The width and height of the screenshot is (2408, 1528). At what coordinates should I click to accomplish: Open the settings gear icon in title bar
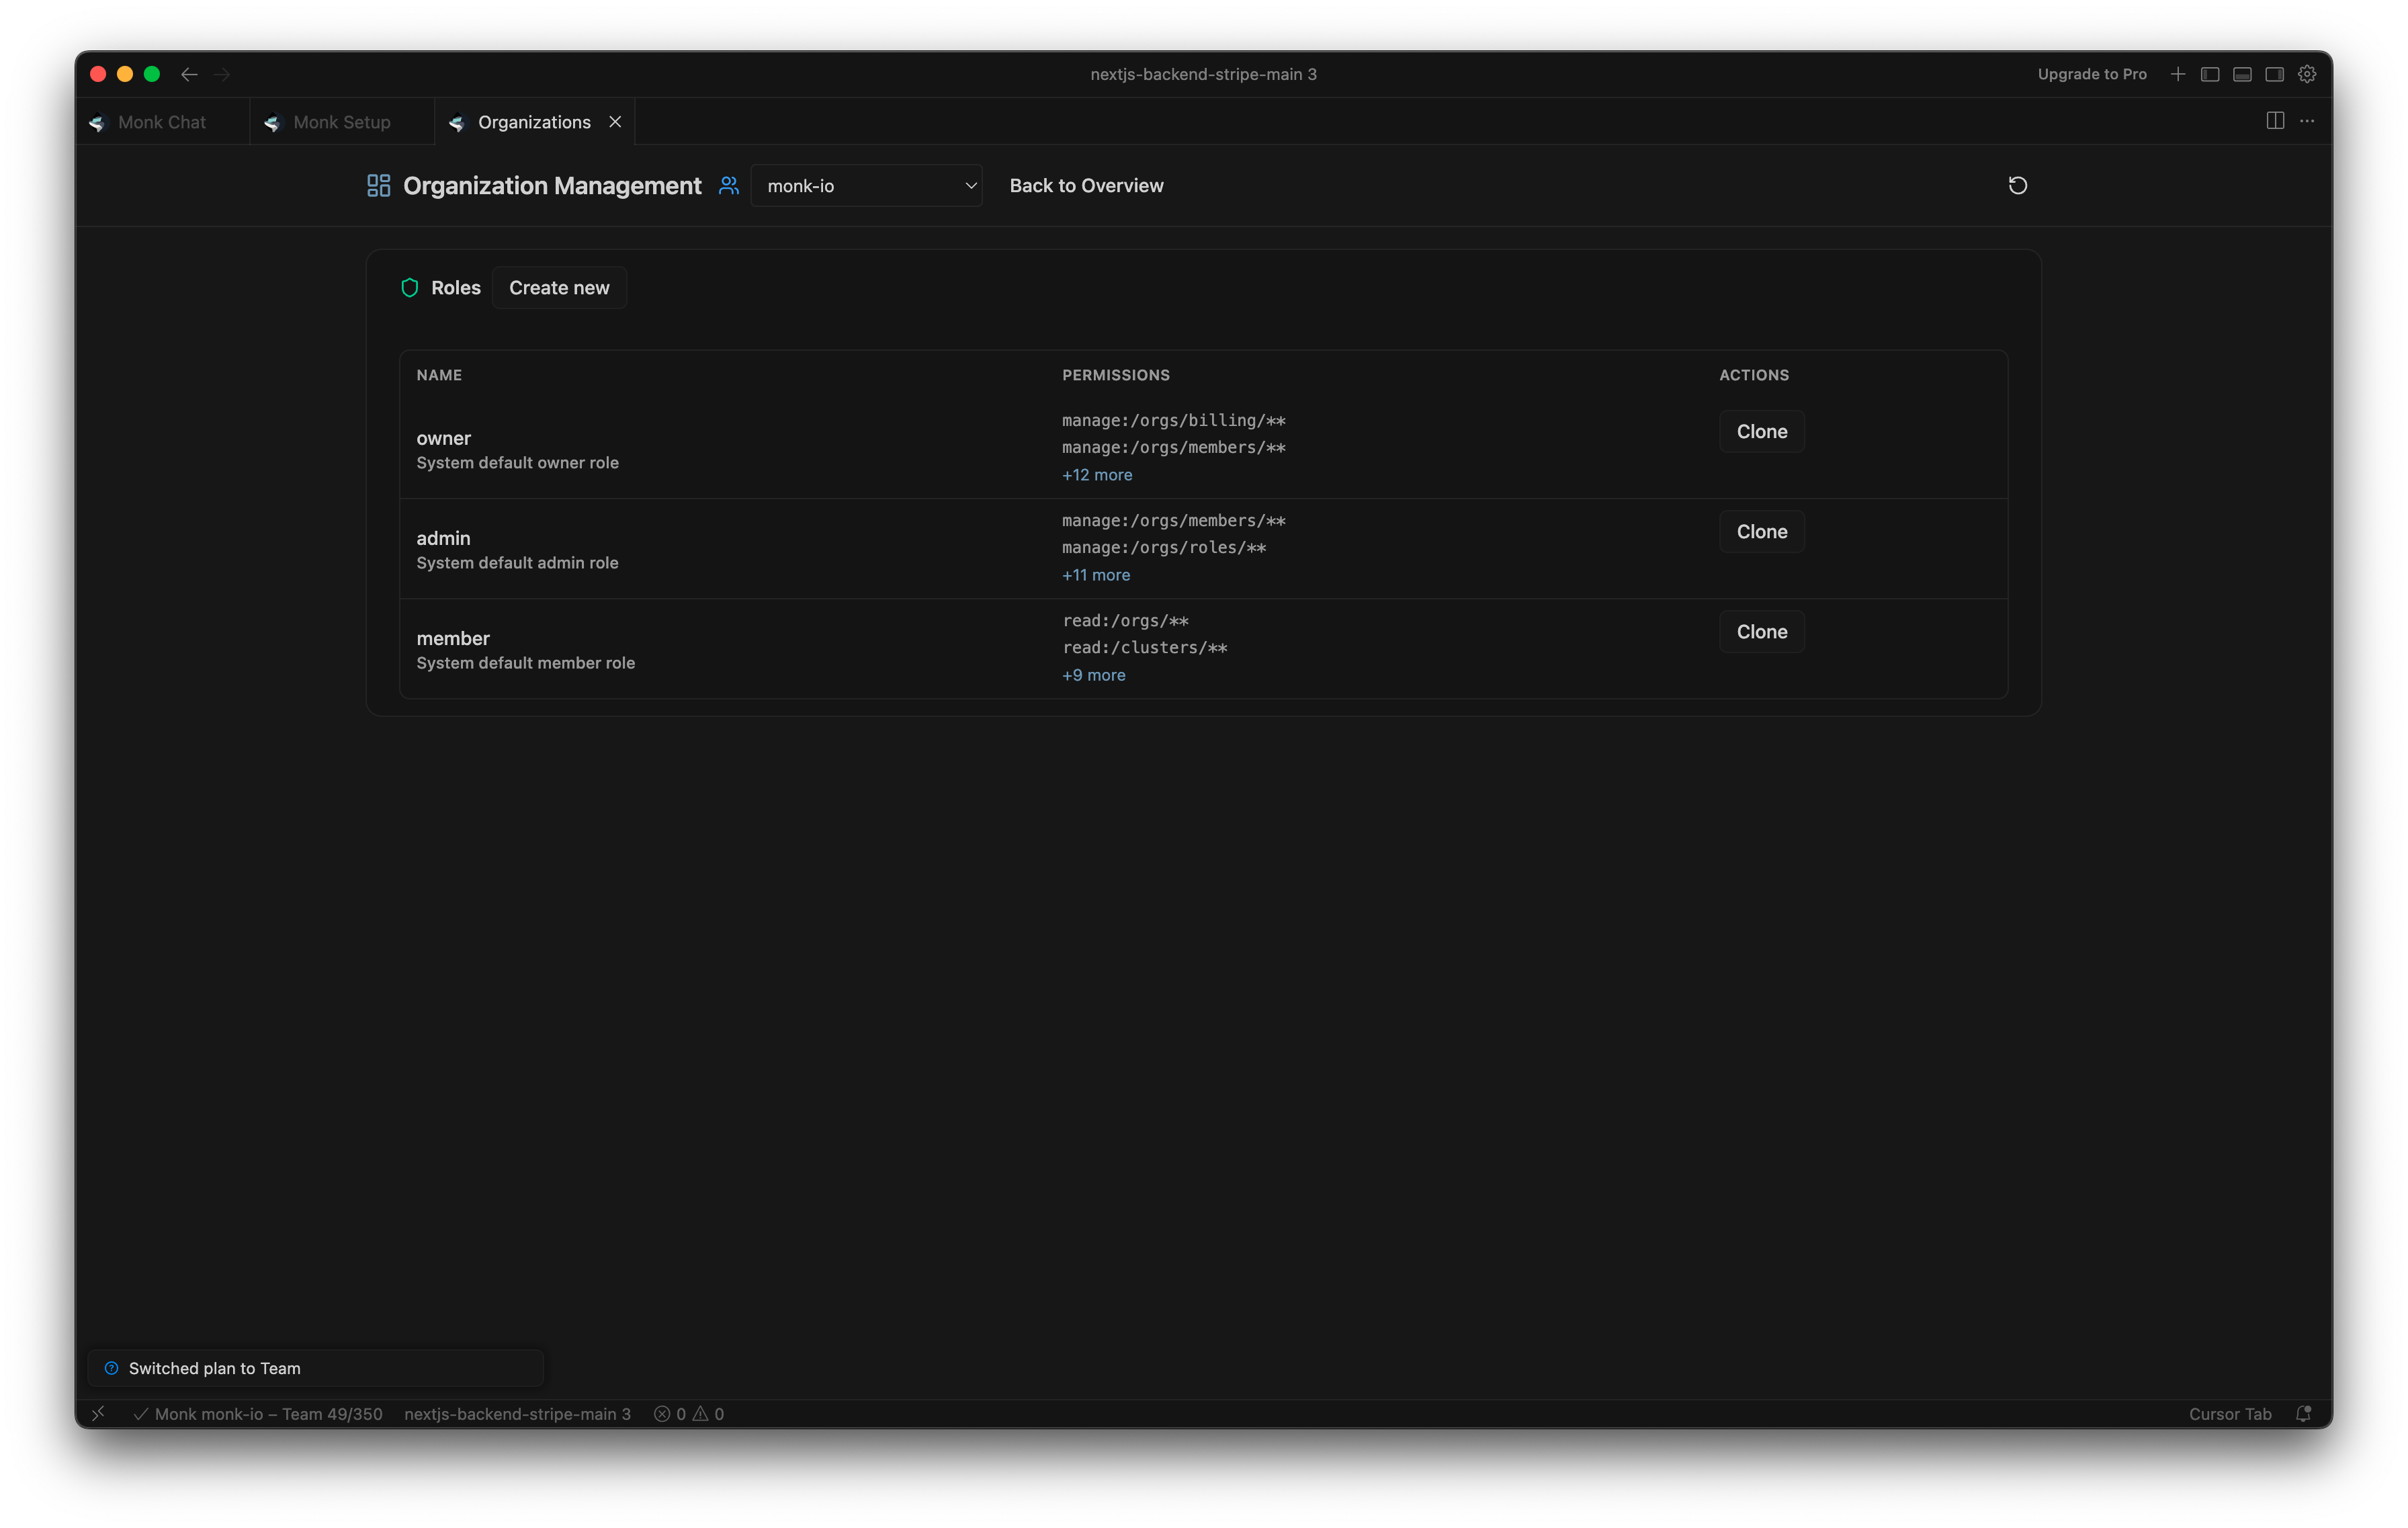pos(2307,74)
